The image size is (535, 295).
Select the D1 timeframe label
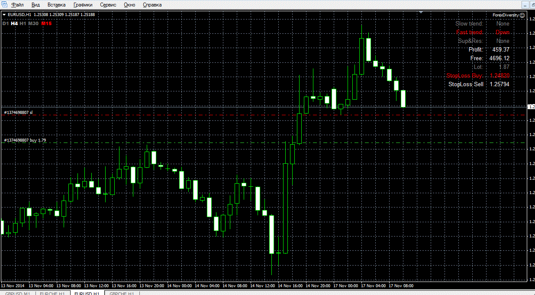click(x=5, y=23)
